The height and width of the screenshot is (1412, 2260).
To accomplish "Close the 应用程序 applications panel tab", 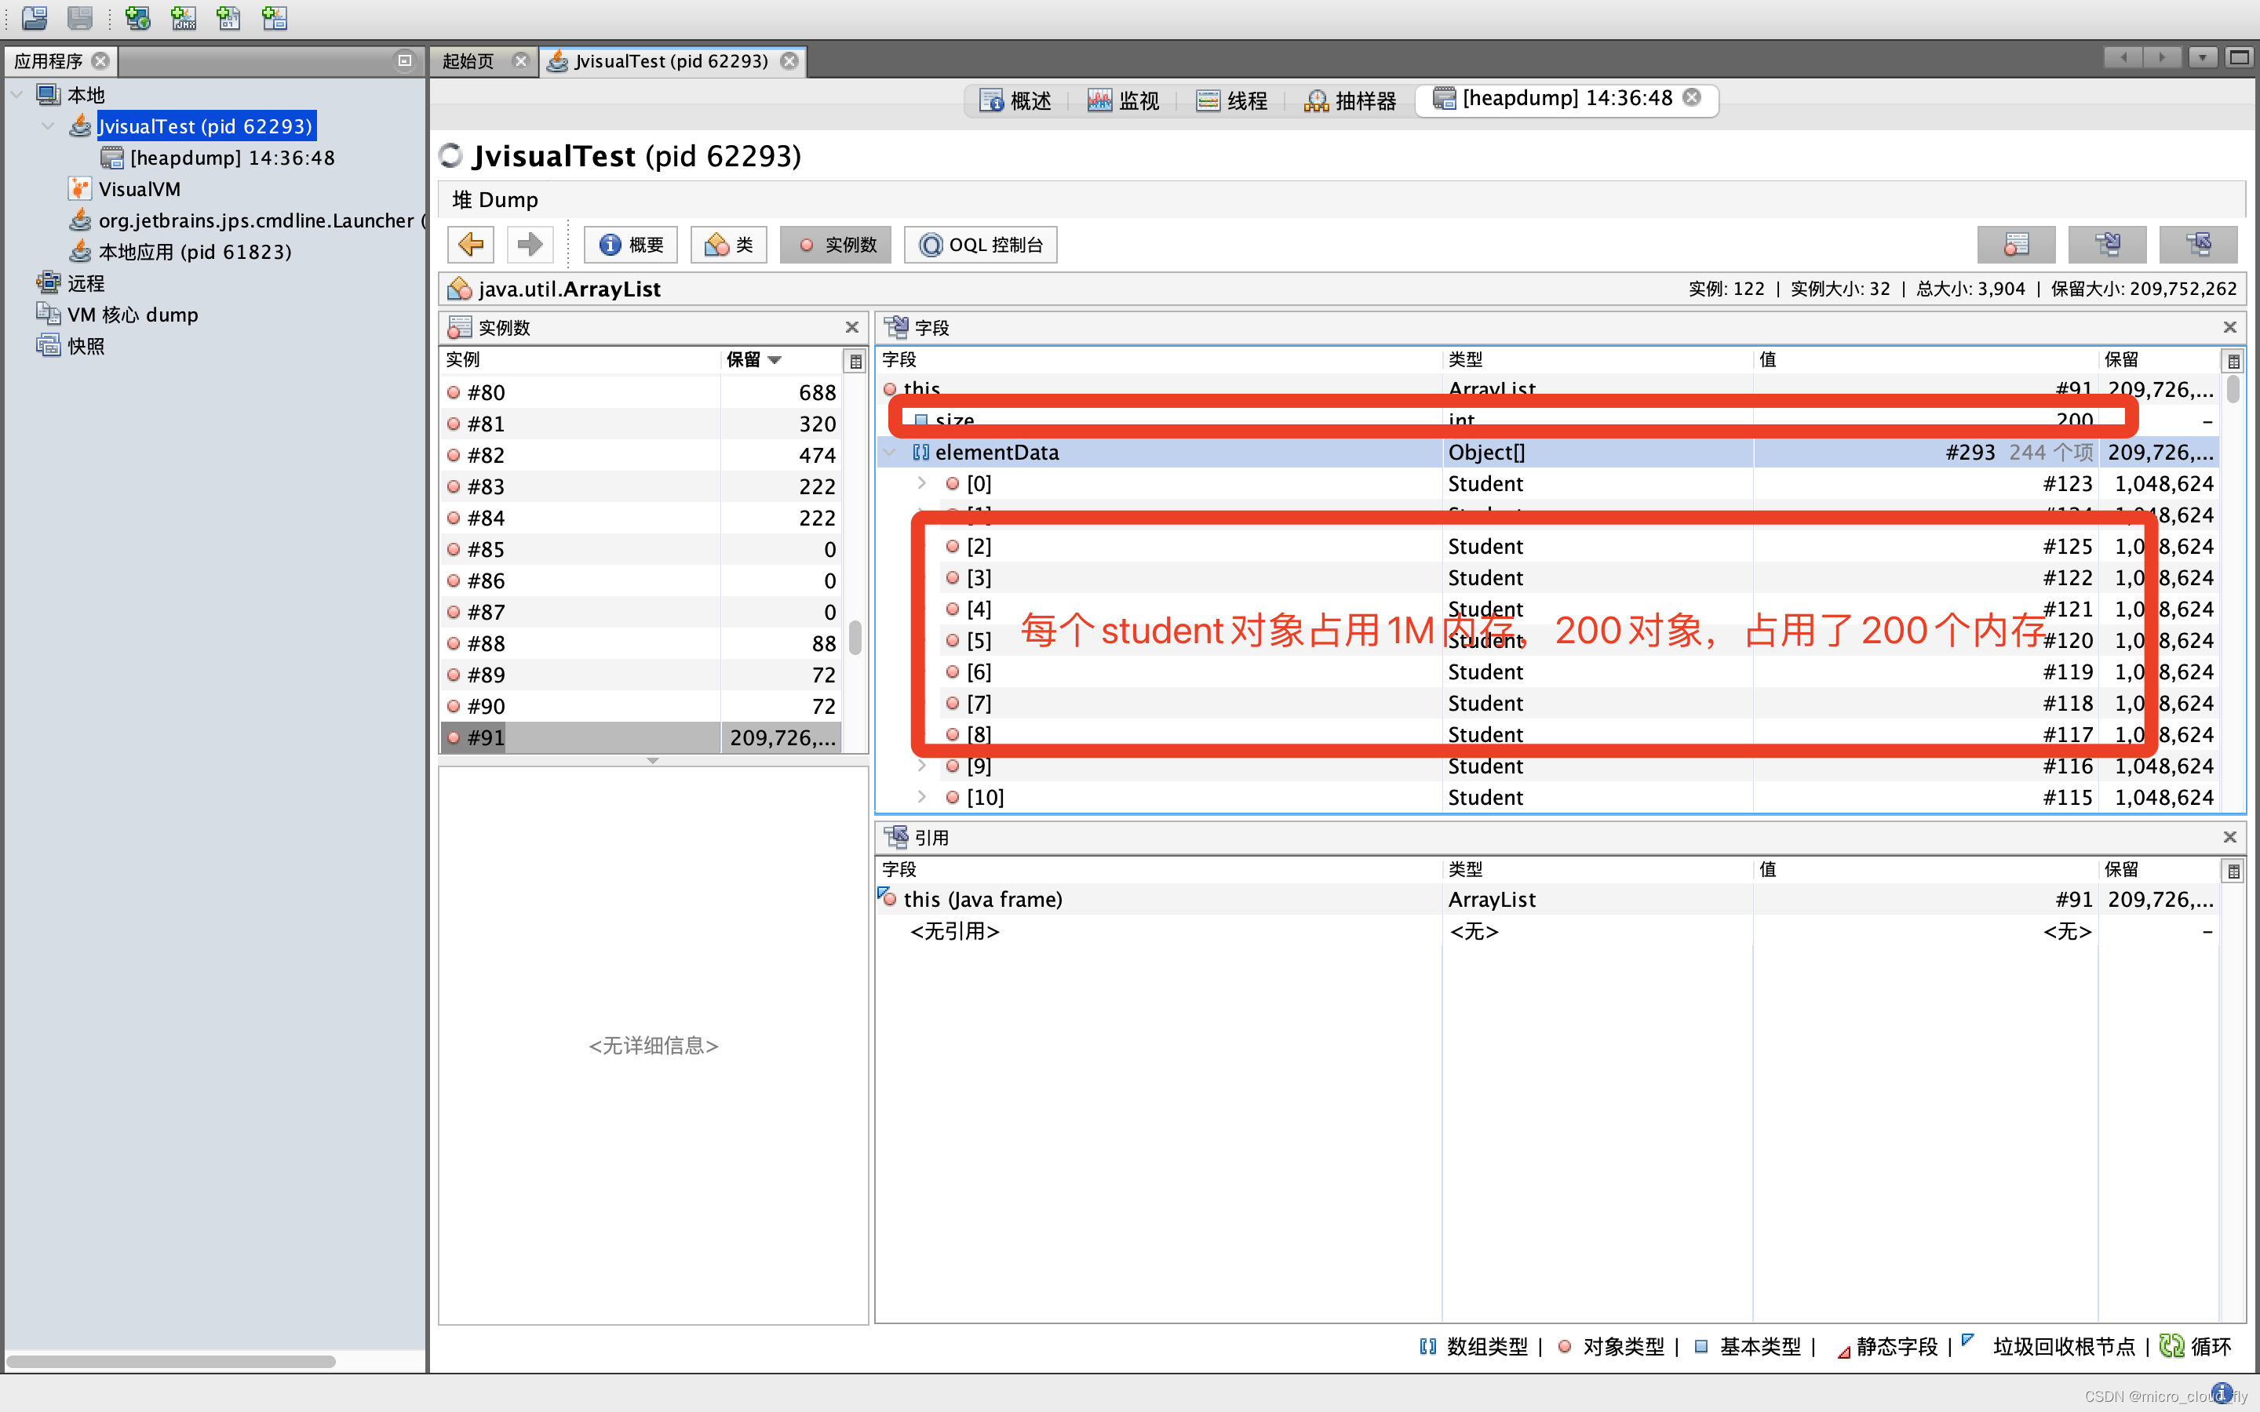I will pyautogui.click(x=100, y=60).
